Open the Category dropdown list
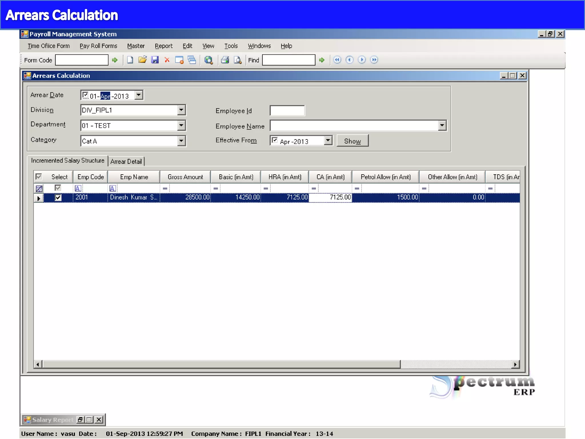The width and height of the screenshot is (585, 439). (x=181, y=141)
